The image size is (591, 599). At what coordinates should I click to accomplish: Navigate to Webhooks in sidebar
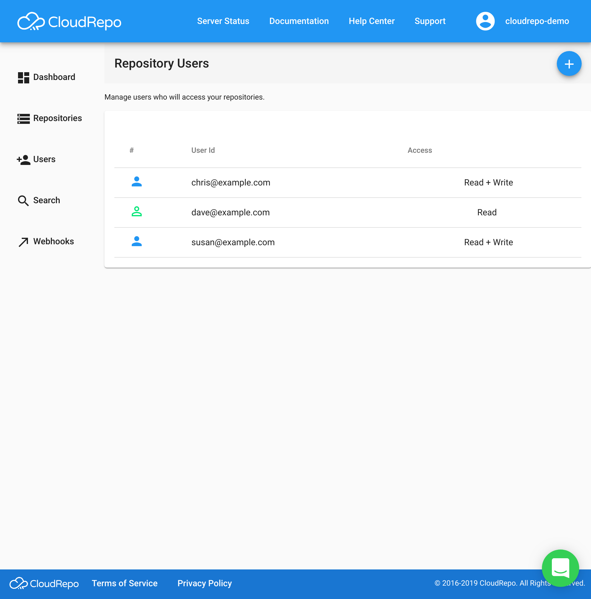(x=53, y=241)
